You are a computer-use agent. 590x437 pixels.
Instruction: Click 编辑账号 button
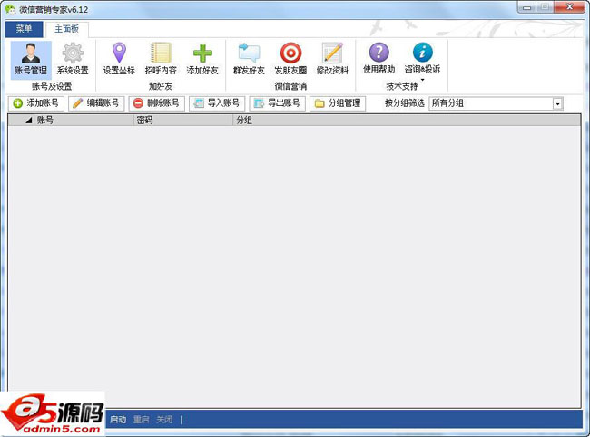[96, 103]
